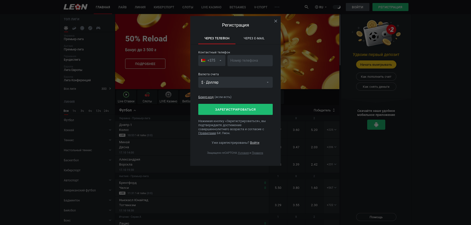The height and width of the screenshot is (225, 471).
Task: Click the Номер телефона input field
Action: pyautogui.click(x=250, y=61)
